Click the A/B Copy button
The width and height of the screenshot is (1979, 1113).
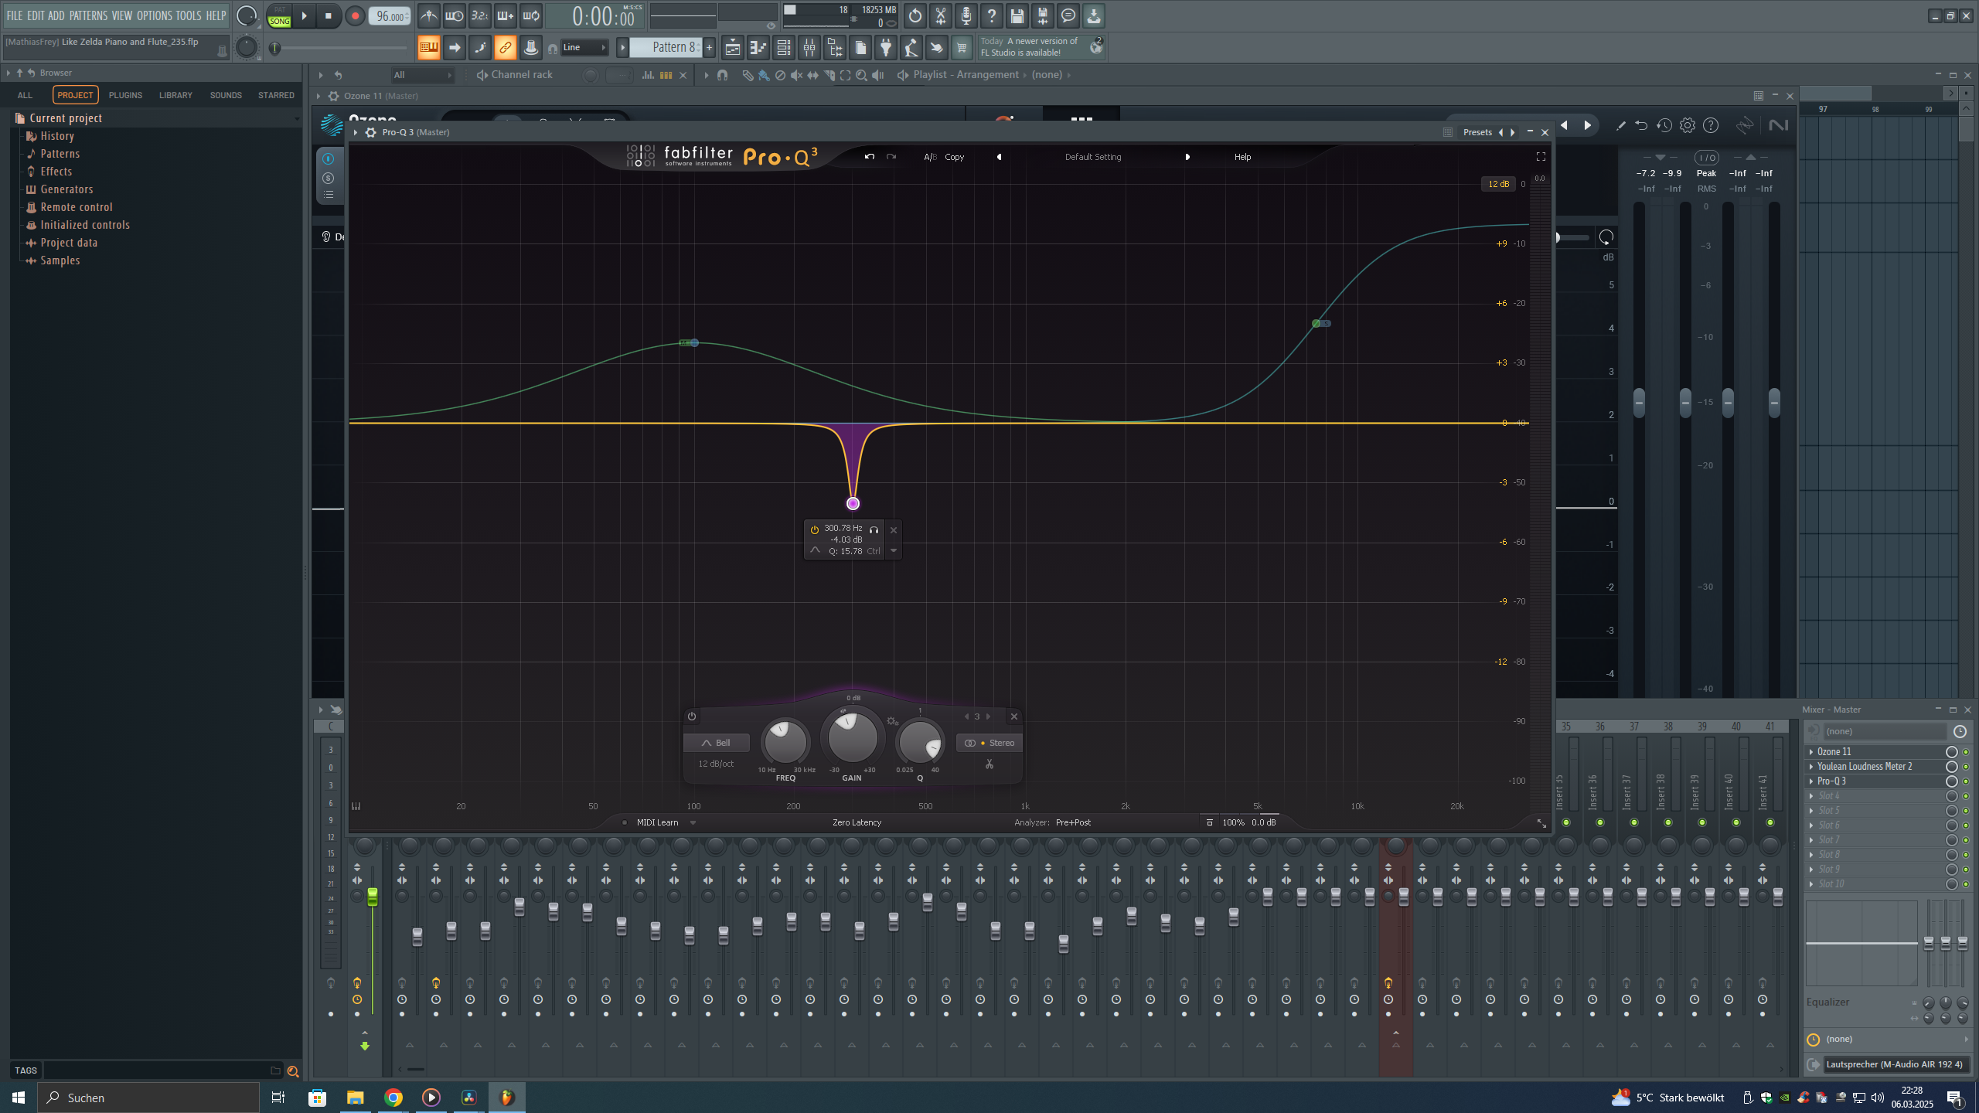coord(955,157)
